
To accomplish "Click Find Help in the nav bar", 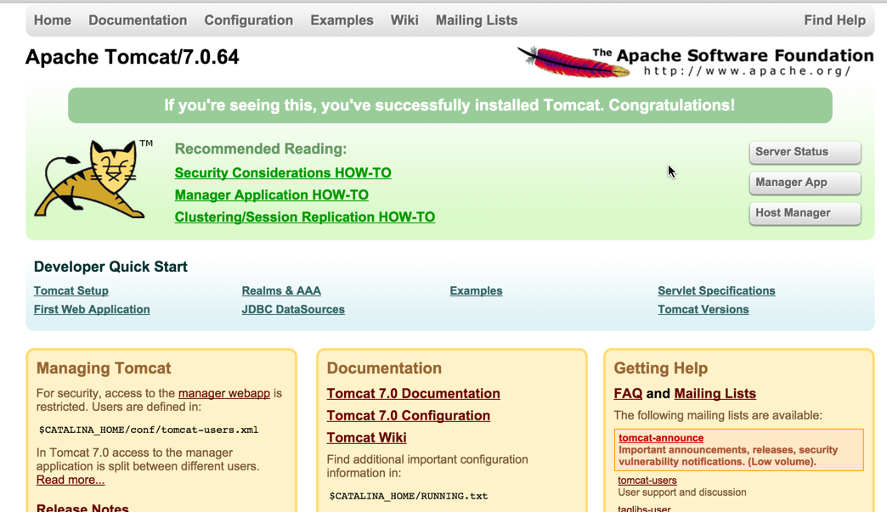I will (x=834, y=20).
